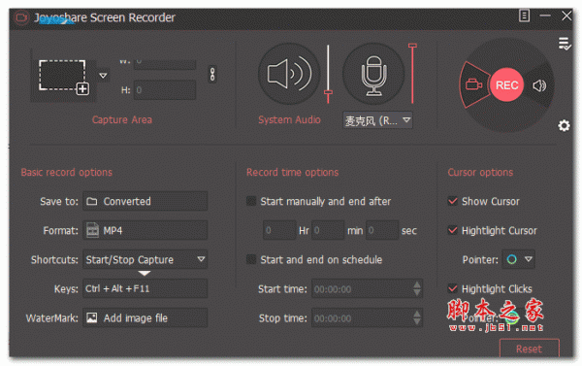This screenshot has width=582, height=366.
Task: Click the capture area selection rectangle icon
Action: pyautogui.click(x=64, y=78)
